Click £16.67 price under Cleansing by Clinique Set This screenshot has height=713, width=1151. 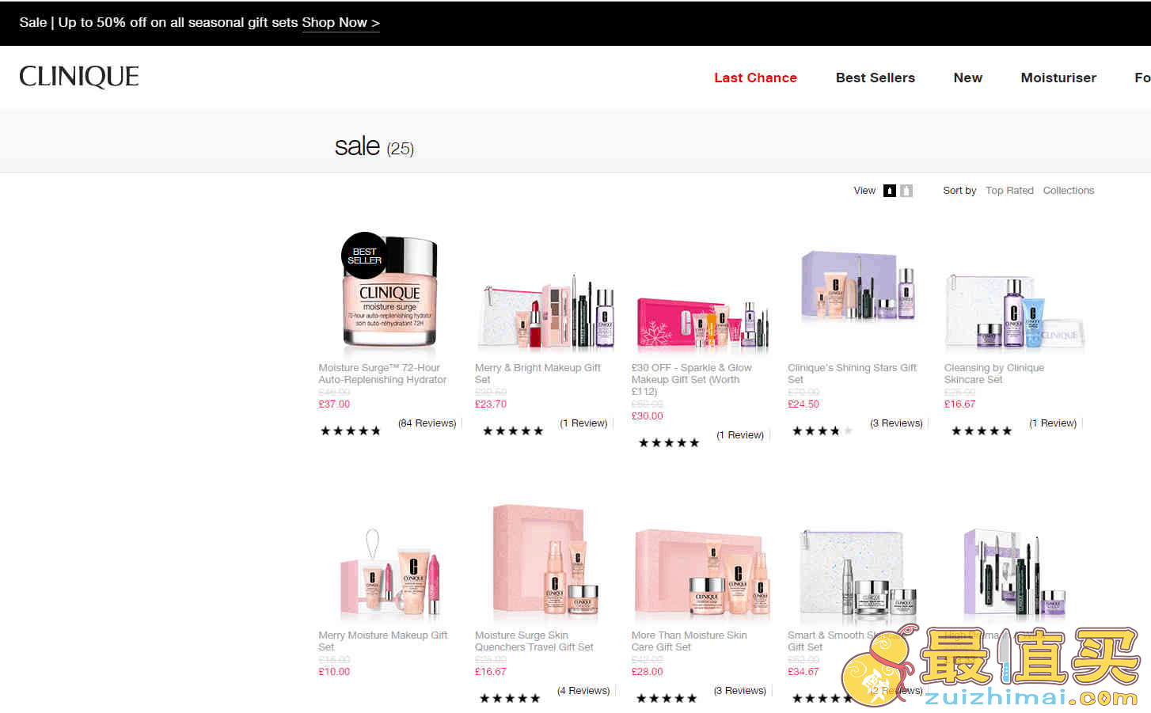click(960, 404)
